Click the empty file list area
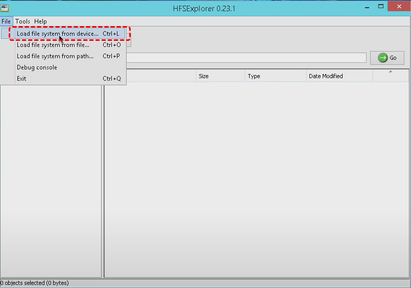Screen dimensions: 411x288 click(x=255, y=179)
